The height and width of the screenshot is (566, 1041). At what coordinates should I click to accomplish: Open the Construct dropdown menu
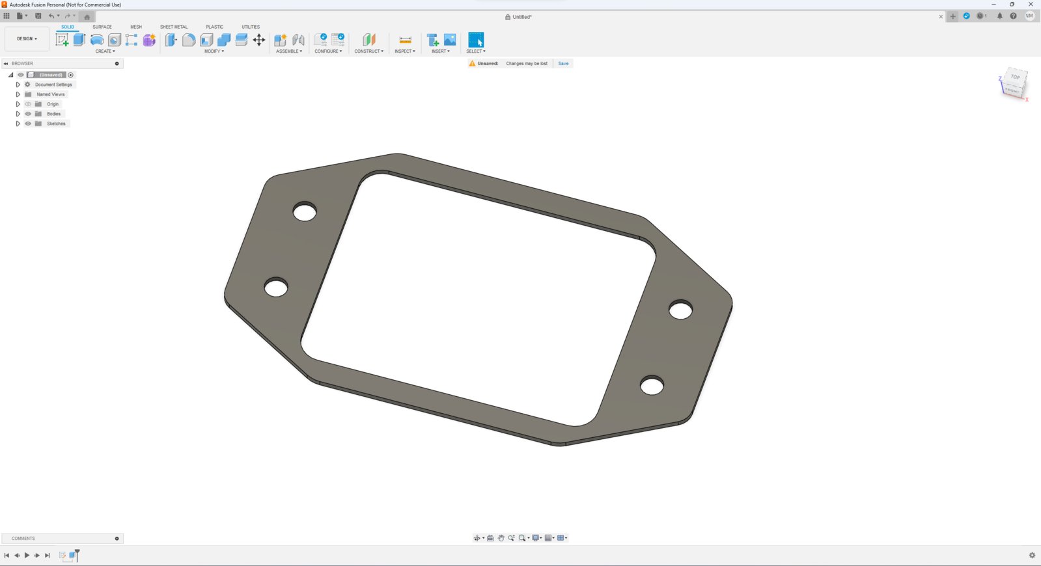click(369, 51)
